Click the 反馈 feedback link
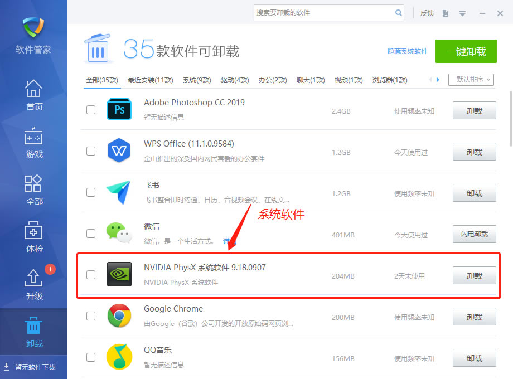513x379 pixels. click(427, 13)
